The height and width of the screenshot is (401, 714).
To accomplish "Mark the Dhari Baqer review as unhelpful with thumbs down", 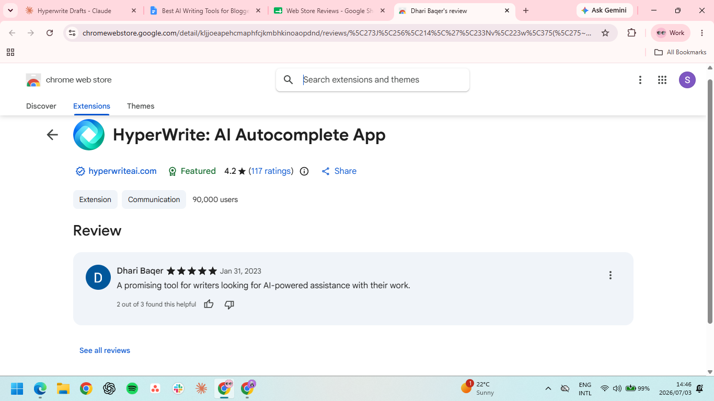I will (229, 304).
